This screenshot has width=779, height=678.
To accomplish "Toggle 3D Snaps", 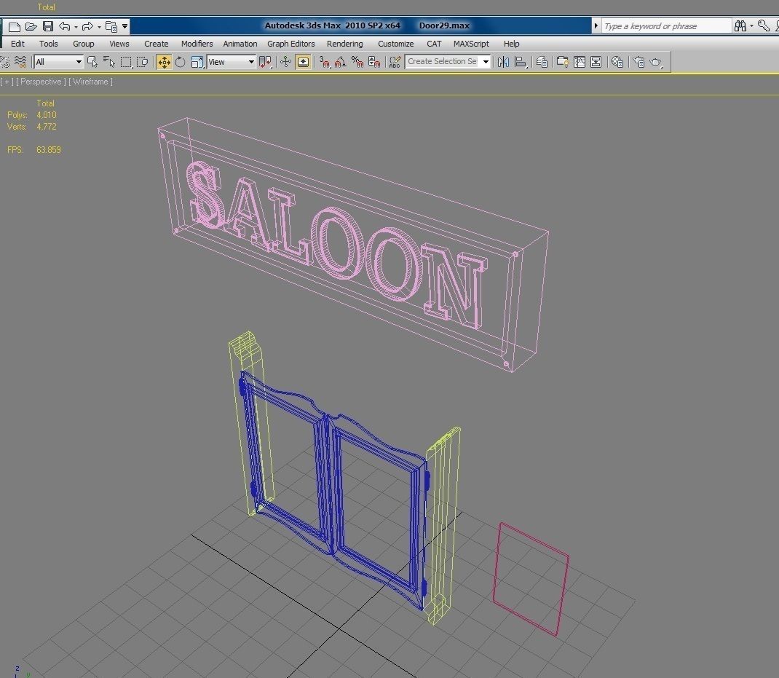I will pyautogui.click(x=325, y=62).
